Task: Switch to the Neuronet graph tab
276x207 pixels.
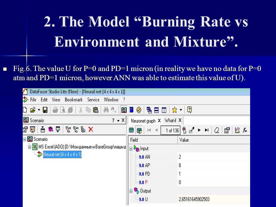Action: click(x=143, y=121)
